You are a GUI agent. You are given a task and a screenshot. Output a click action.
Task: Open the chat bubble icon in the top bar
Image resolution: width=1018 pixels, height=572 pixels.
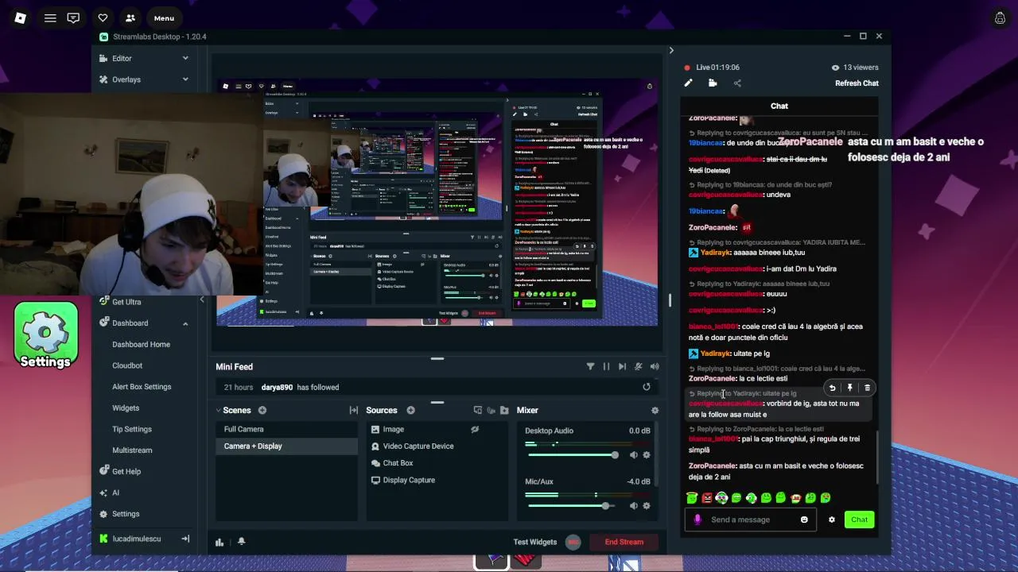73,18
